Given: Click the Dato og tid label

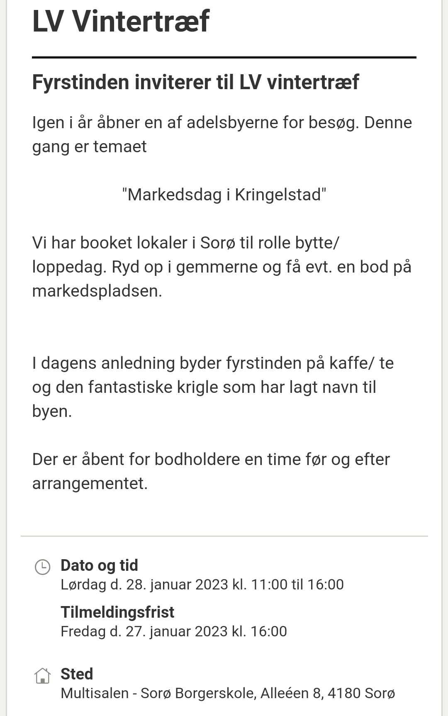Looking at the screenshot, I should pos(99,565).
